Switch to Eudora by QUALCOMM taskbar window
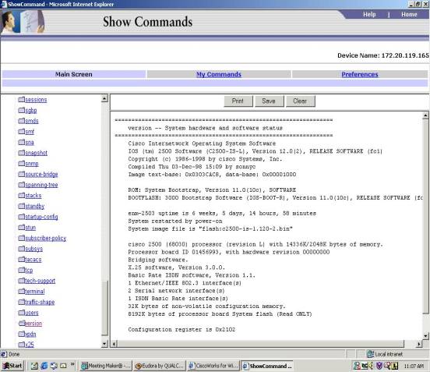The width and height of the screenshot is (430, 372). coord(160,366)
